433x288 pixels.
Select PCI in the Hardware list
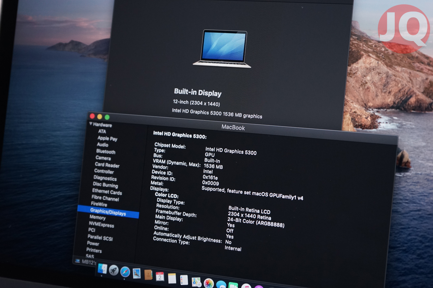[x=92, y=230]
